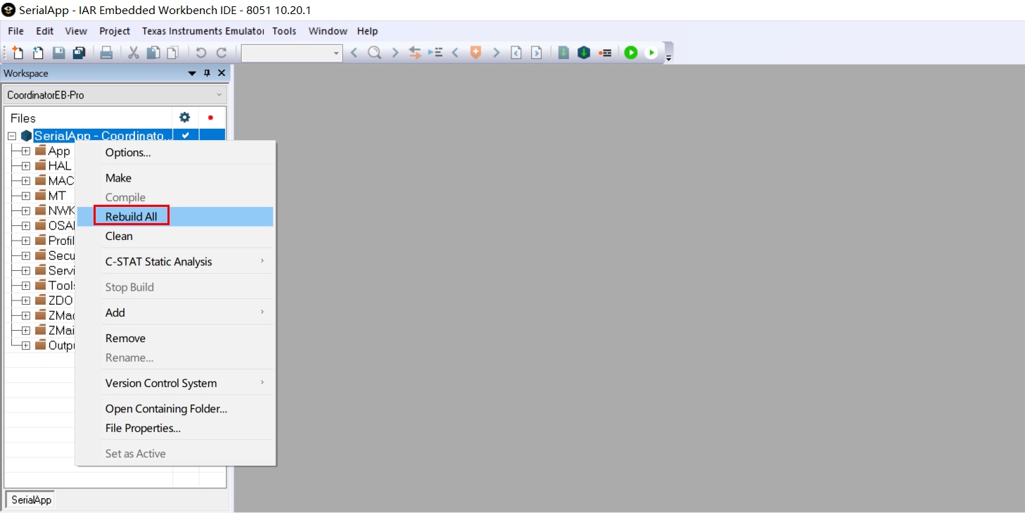Viewport: 1025px width, 513px height.
Task: Click the Find magnifier icon in toolbar
Action: coord(374,53)
